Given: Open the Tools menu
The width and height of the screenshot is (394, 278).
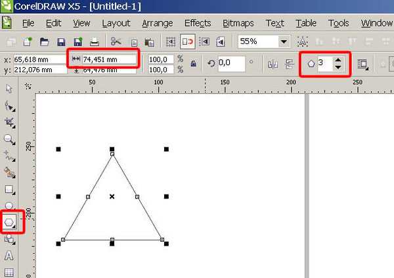Looking at the screenshot, I should point(338,23).
